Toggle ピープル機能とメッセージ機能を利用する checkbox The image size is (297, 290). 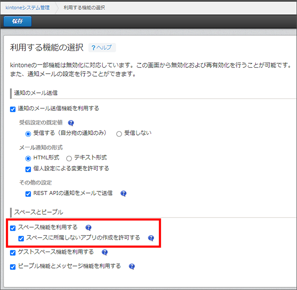pos(13,267)
